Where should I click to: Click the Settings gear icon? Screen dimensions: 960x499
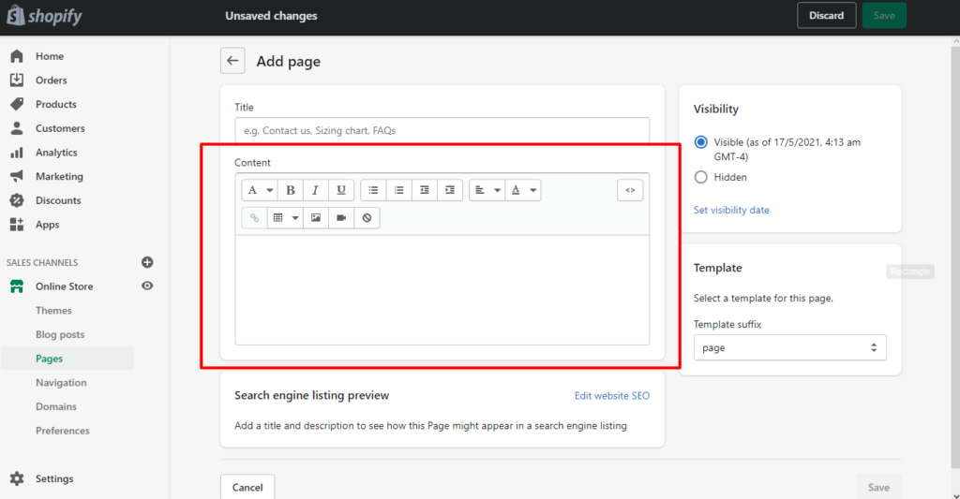click(17, 478)
